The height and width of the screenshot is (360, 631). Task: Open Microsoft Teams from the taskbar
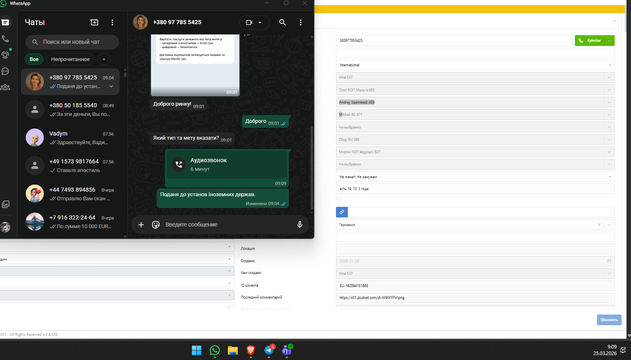tap(287, 350)
